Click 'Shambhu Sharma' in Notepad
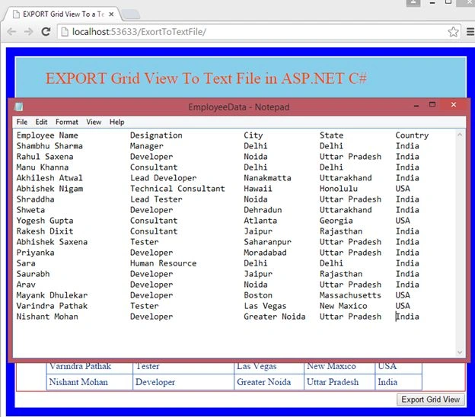This screenshot has height=417, width=475. tap(49, 146)
